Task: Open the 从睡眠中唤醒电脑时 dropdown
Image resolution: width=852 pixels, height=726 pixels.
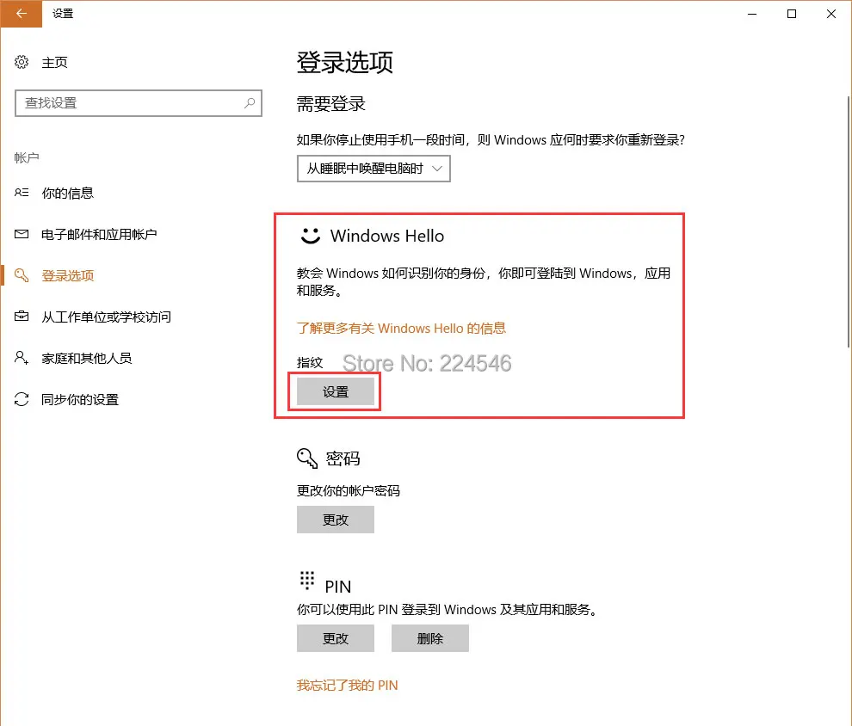Action: pos(374,169)
